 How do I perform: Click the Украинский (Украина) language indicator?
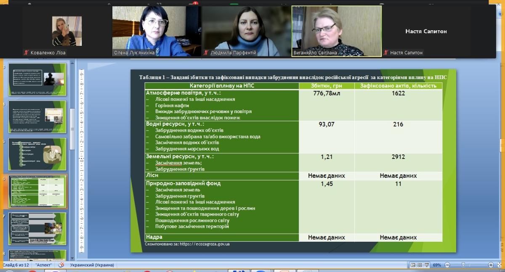point(91,265)
